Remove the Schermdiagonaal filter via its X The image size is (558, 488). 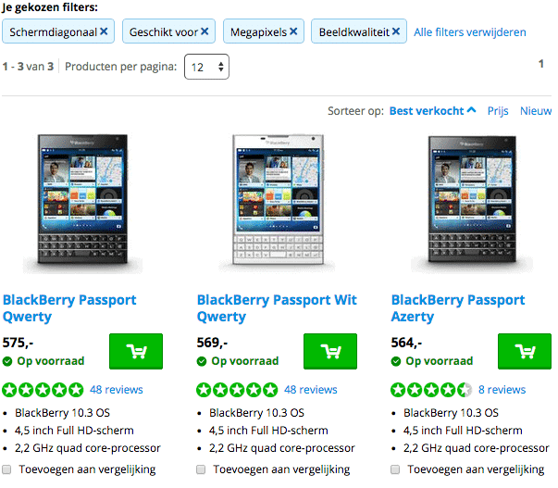(x=104, y=31)
